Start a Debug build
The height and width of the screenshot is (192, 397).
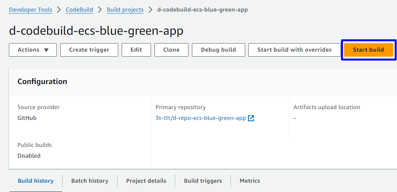point(218,50)
